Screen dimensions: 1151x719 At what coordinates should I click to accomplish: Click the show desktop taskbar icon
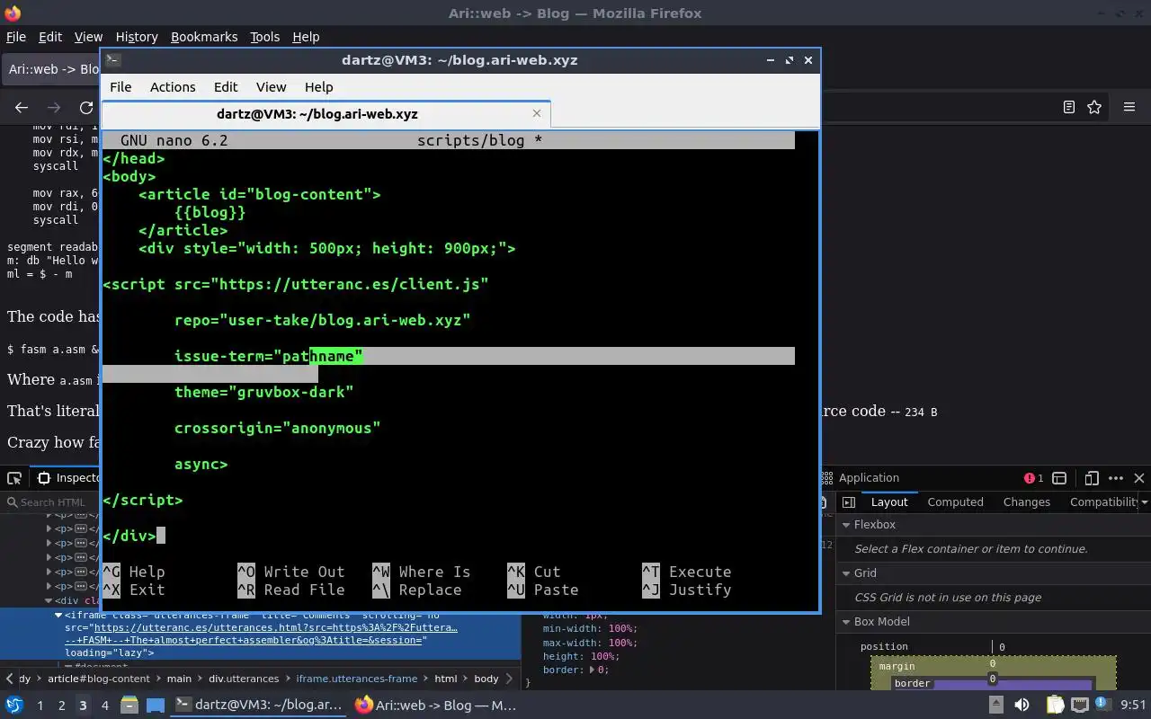[156, 706]
